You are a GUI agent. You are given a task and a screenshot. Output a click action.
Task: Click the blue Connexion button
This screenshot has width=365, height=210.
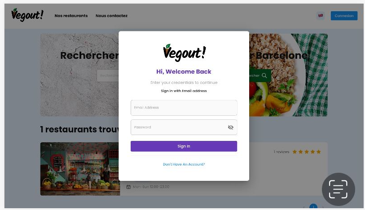pos(344,16)
